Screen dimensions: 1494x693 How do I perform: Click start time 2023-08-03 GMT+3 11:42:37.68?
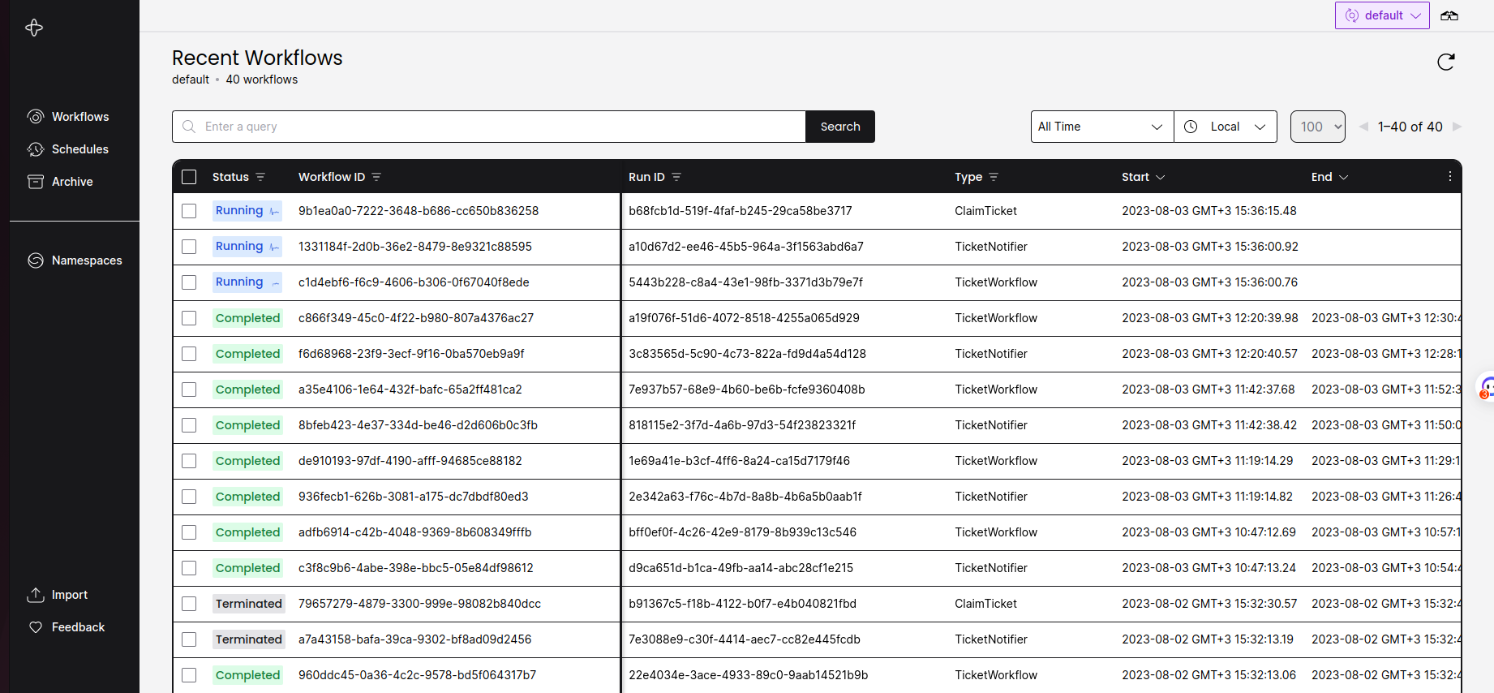click(x=1209, y=390)
